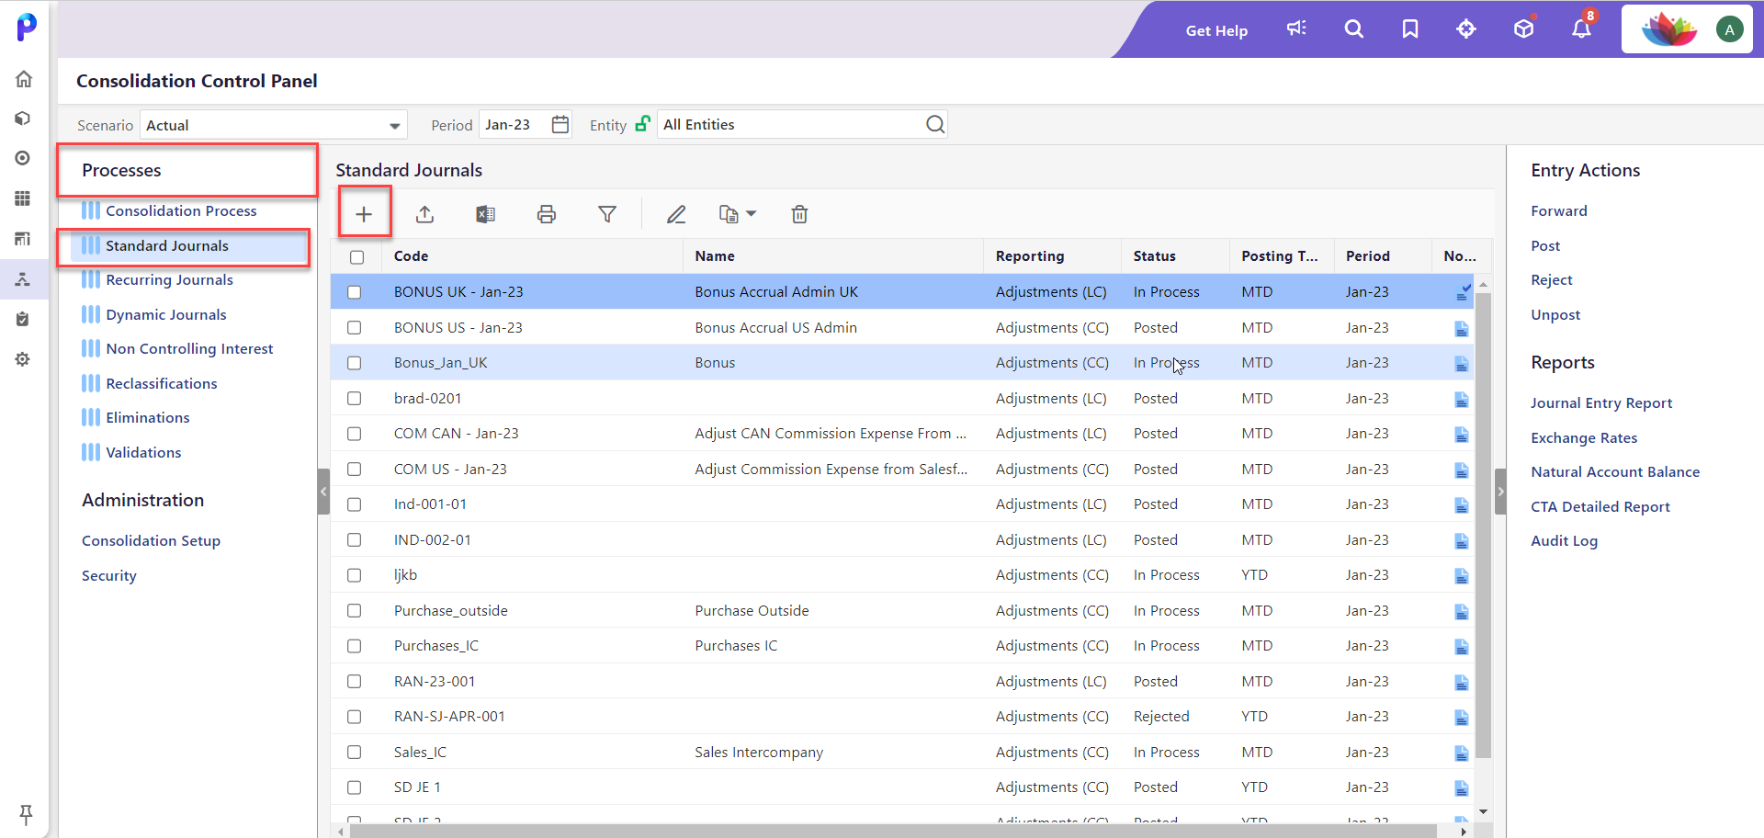
Task: Open calendar picker for Period
Action: pos(560,124)
